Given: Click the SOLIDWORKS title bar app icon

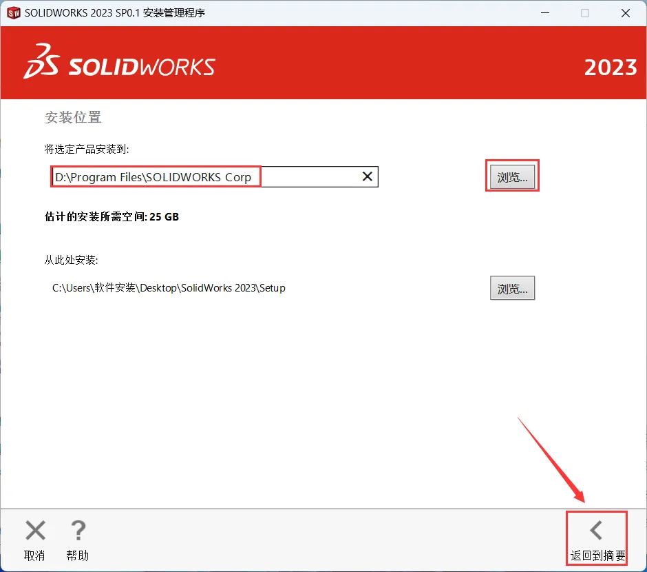Looking at the screenshot, I should [x=14, y=13].
